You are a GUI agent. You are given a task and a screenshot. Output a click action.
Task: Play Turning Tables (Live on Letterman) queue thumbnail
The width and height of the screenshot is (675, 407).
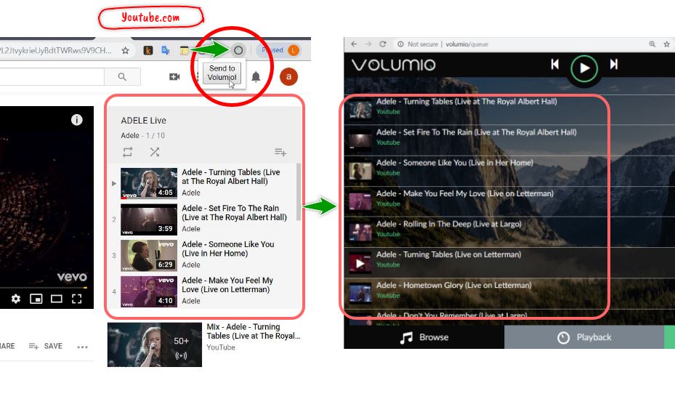360,263
